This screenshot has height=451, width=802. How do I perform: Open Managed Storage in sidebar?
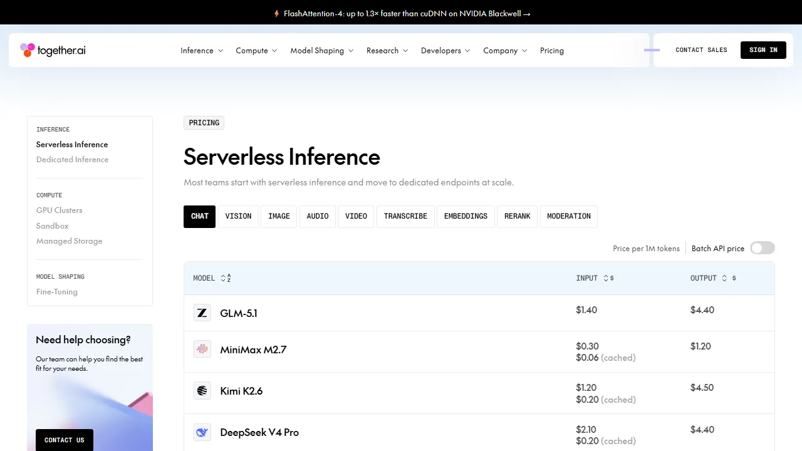69,241
